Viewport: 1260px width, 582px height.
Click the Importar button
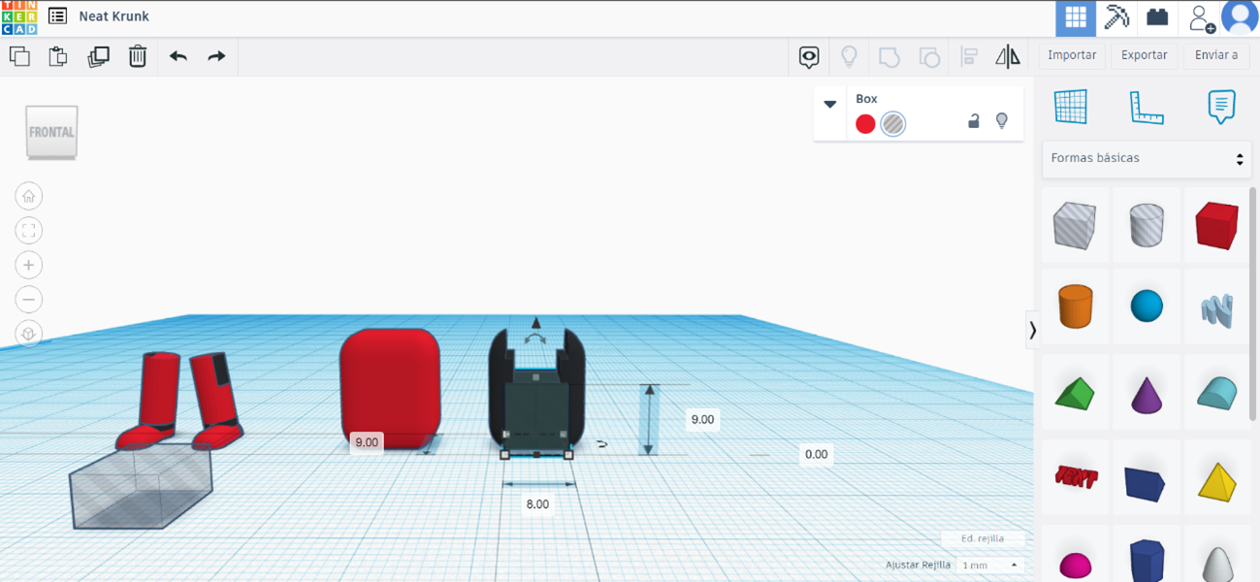(1071, 55)
